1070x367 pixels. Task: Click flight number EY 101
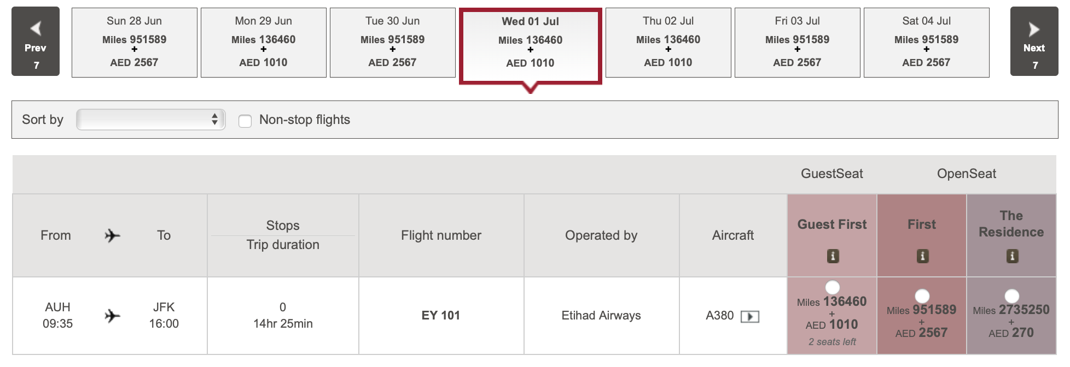pos(440,315)
